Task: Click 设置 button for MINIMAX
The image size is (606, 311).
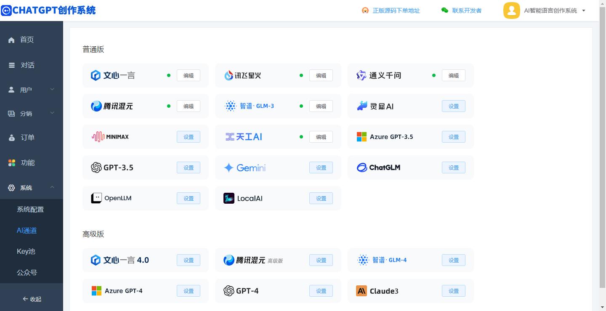Action: click(x=189, y=137)
